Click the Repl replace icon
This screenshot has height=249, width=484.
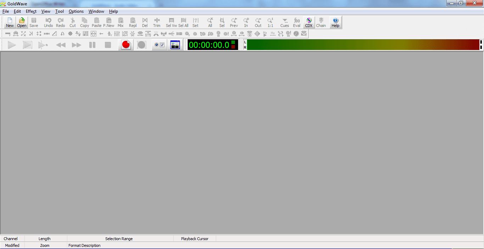(x=133, y=22)
